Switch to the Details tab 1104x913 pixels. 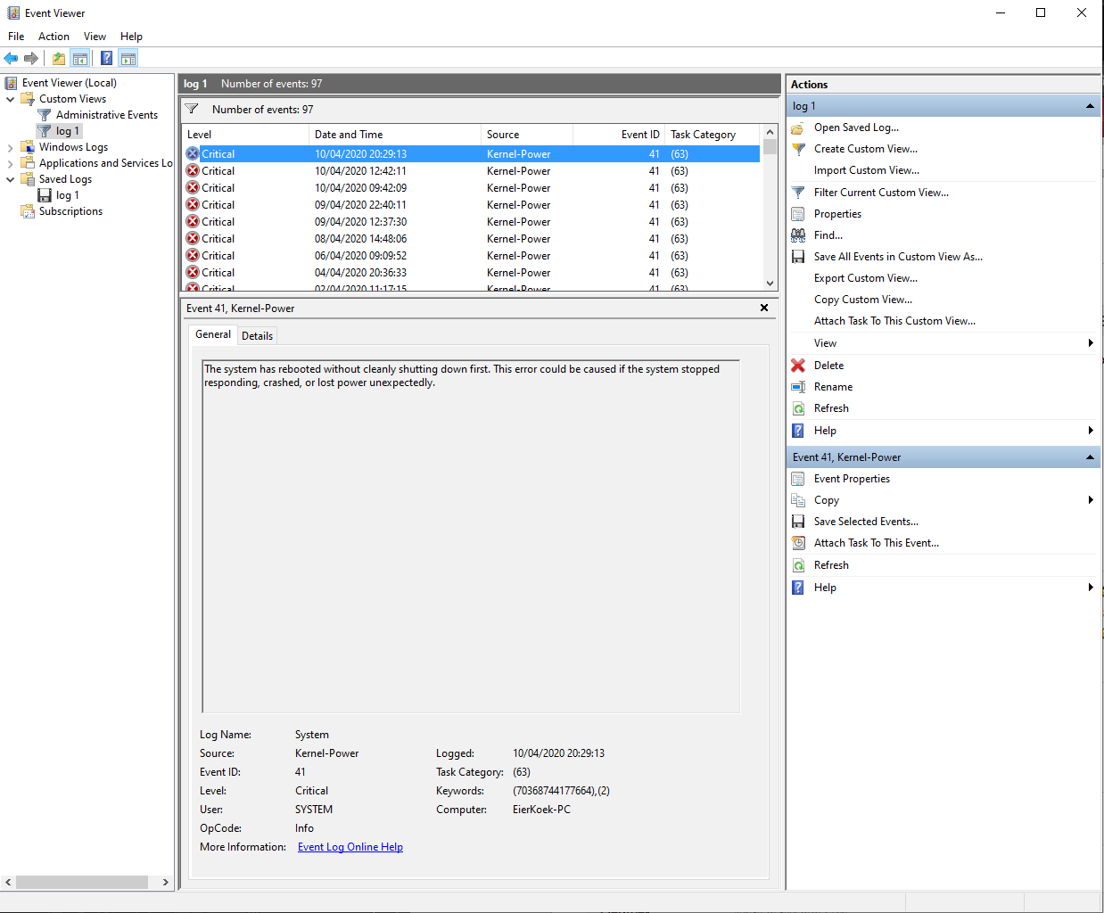tap(257, 336)
